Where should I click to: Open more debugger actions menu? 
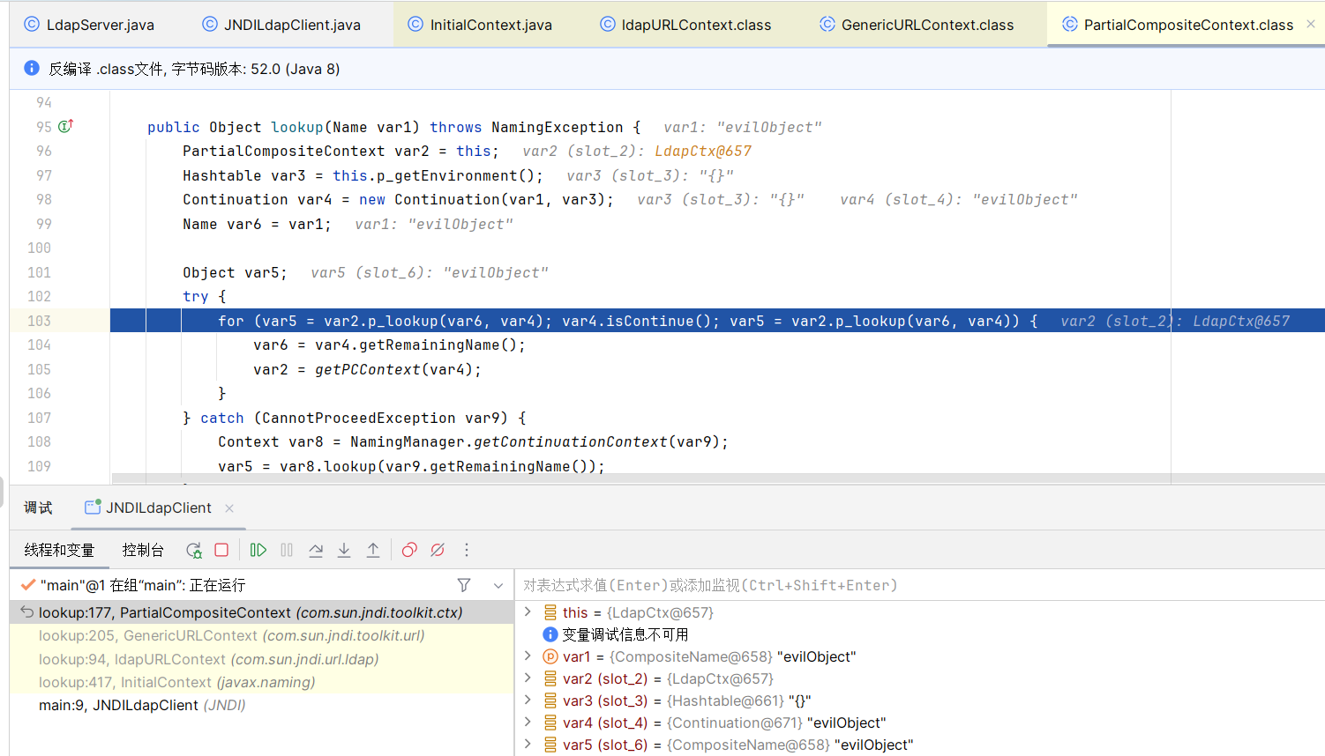467,550
